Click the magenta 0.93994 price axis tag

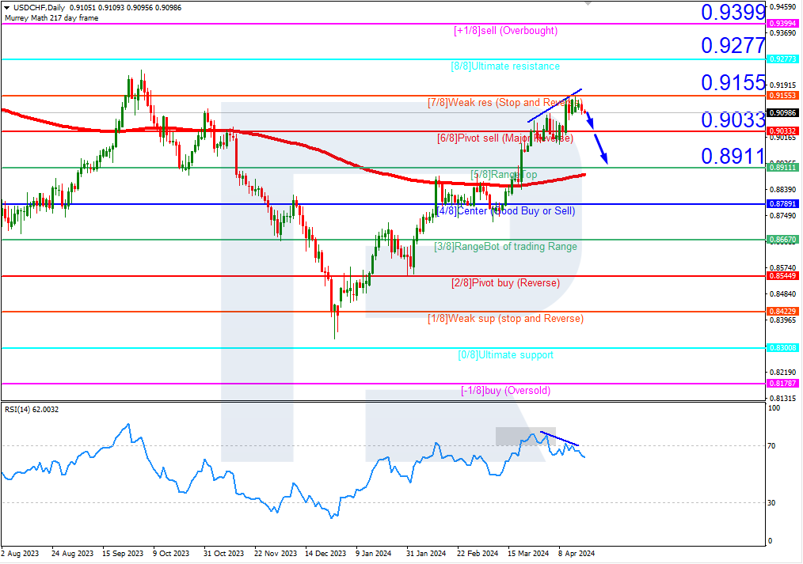pyautogui.click(x=782, y=24)
